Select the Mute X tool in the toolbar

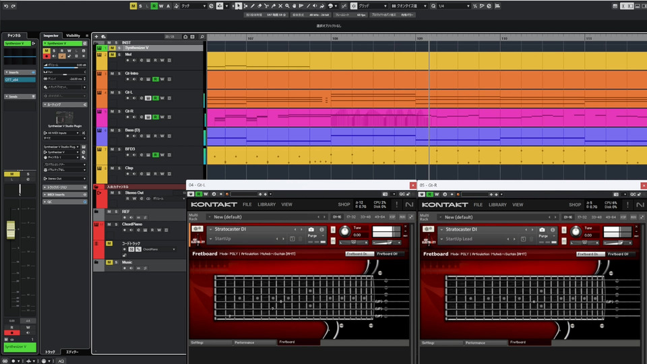click(x=280, y=6)
